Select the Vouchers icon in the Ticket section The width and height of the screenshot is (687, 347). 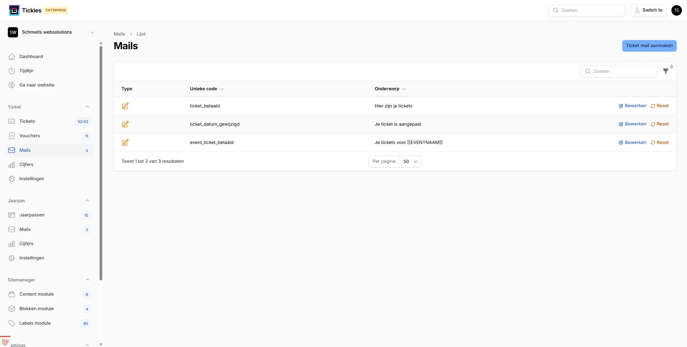(x=12, y=136)
